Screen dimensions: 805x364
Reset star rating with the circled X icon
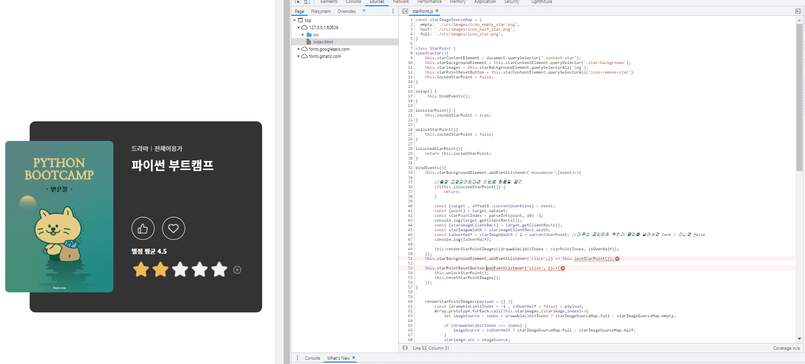click(x=237, y=270)
